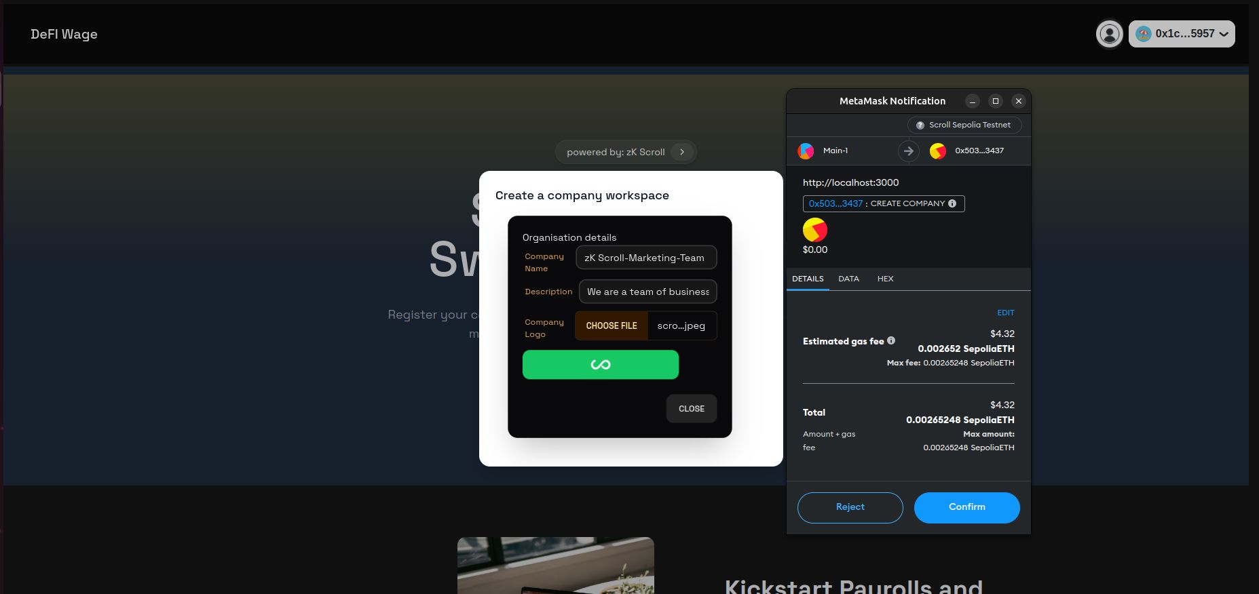Viewport: 1259px width, 594px height.
Task: Minimize the MetaMask Notification window
Action: [x=973, y=101]
